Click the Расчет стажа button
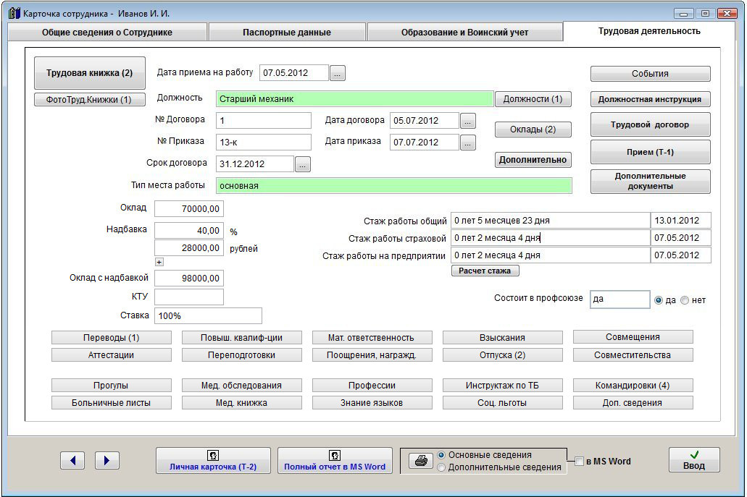 click(485, 271)
